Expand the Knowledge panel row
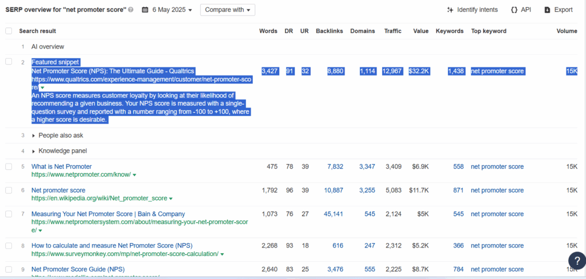The height and width of the screenshot is (279, 586). pos(34,152)
